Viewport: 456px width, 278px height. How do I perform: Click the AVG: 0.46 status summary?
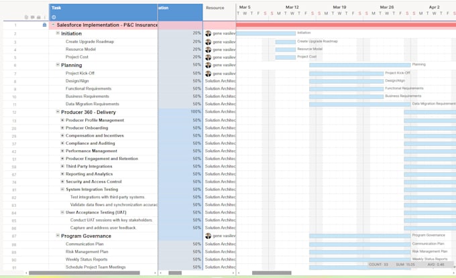436,265
